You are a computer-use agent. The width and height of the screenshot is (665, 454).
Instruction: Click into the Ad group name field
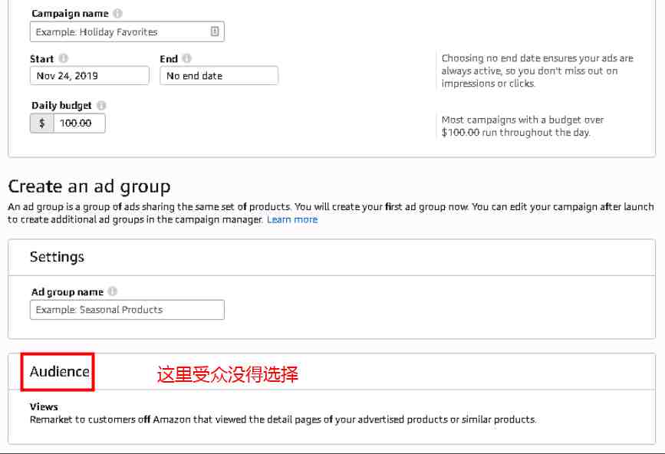pos(127,310)
